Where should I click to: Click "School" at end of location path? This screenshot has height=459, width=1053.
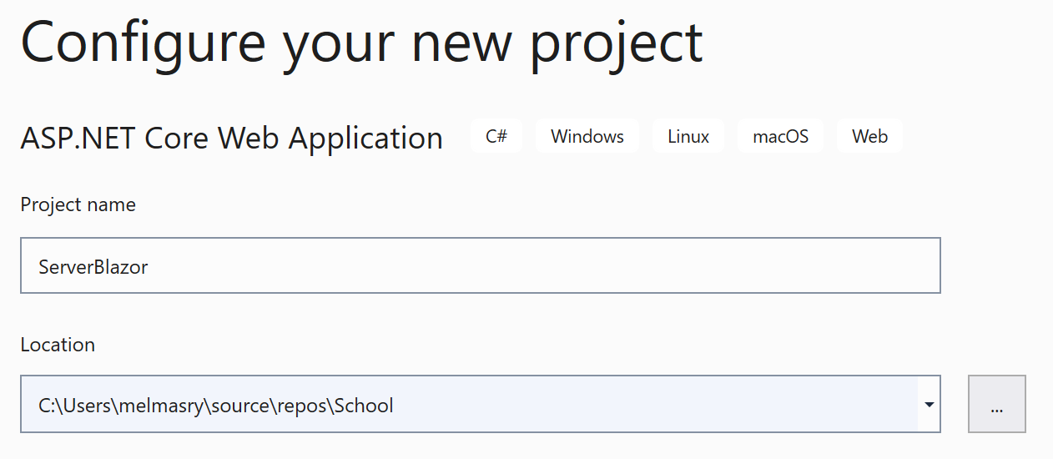[364, 406]
